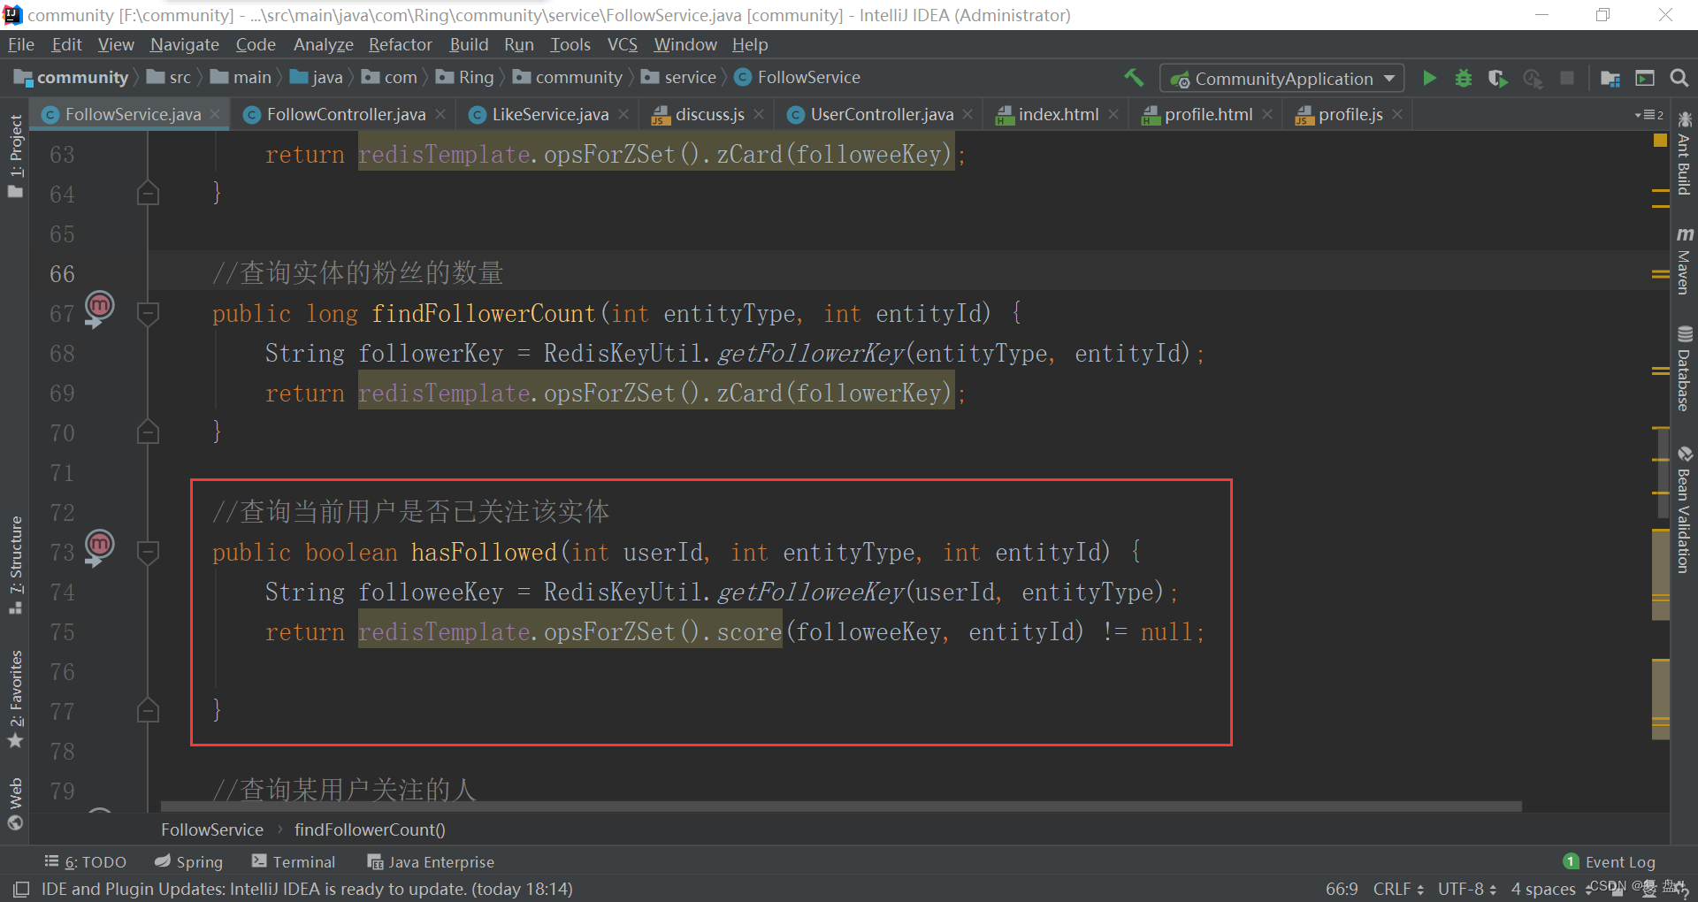Click the layout window icon in toolbar
The image size is (1698, 902).
(x=1645, y=78)
